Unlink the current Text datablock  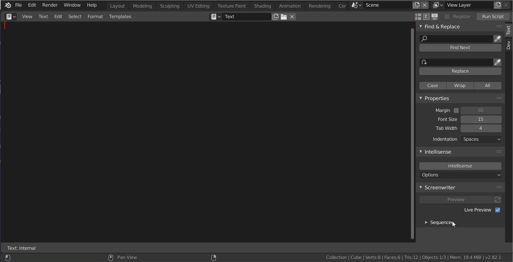[292, 17]
